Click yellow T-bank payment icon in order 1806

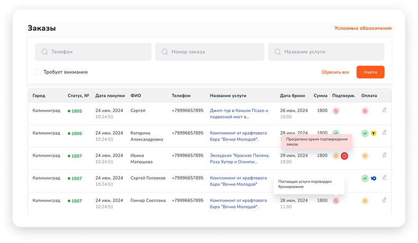point(374,134)
